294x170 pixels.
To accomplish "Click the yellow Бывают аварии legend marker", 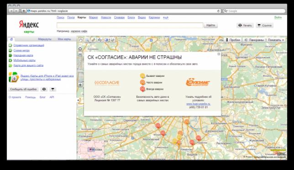I will click(x=142, y=76).
